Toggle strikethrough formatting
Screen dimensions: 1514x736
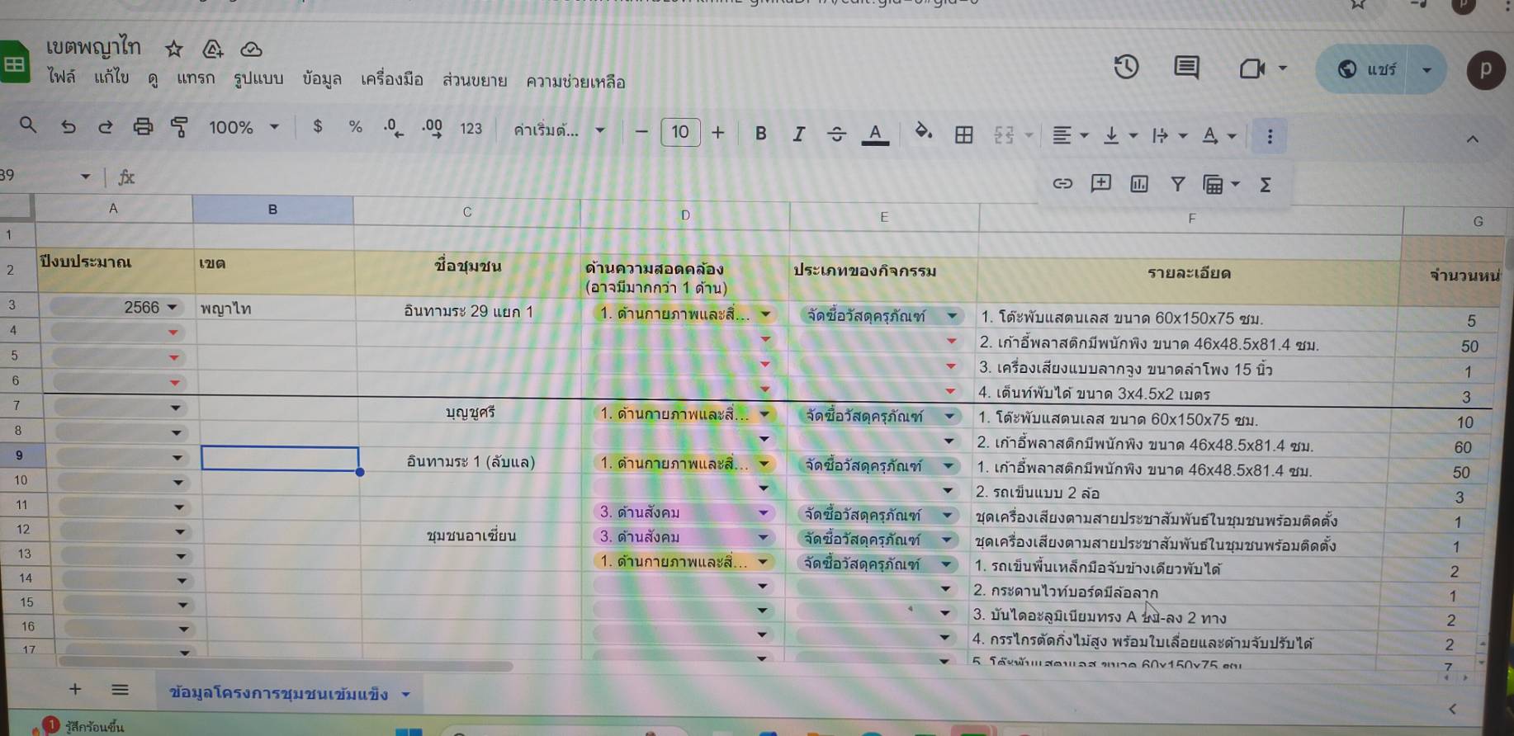tap(836, 134)
